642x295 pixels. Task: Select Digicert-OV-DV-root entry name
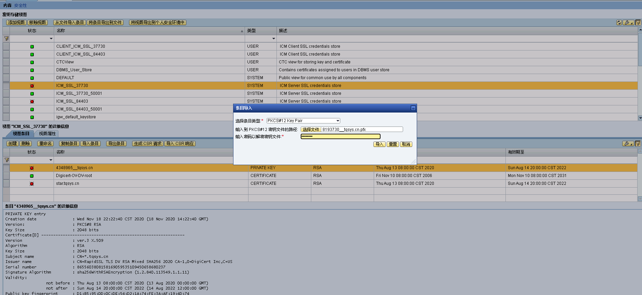(74, 176)
